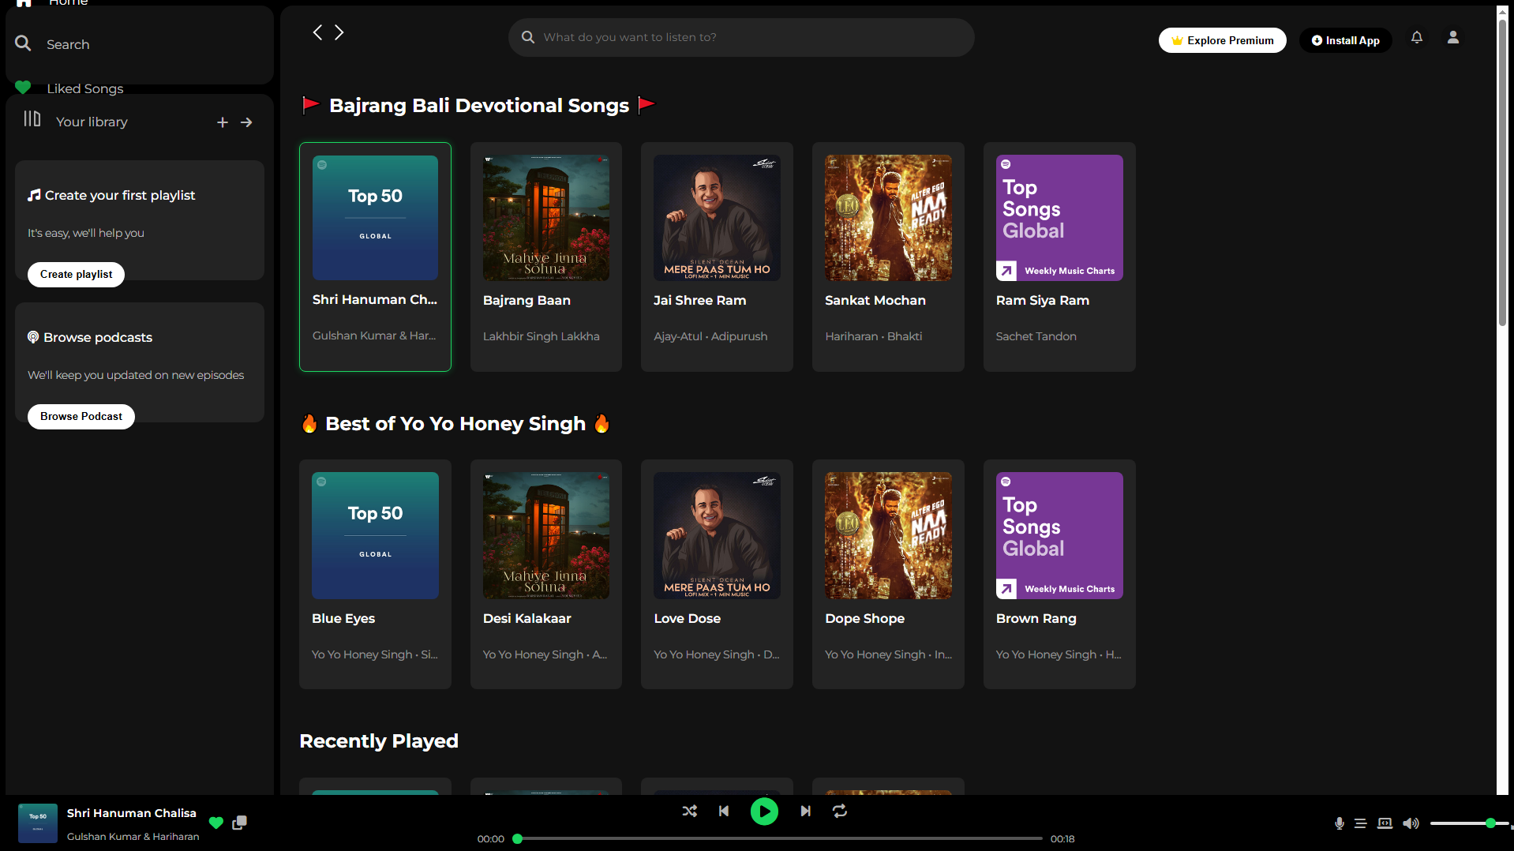Click the Search magnifier icon in sidebar
1514x851 pixels.
(x=23, y=43)
